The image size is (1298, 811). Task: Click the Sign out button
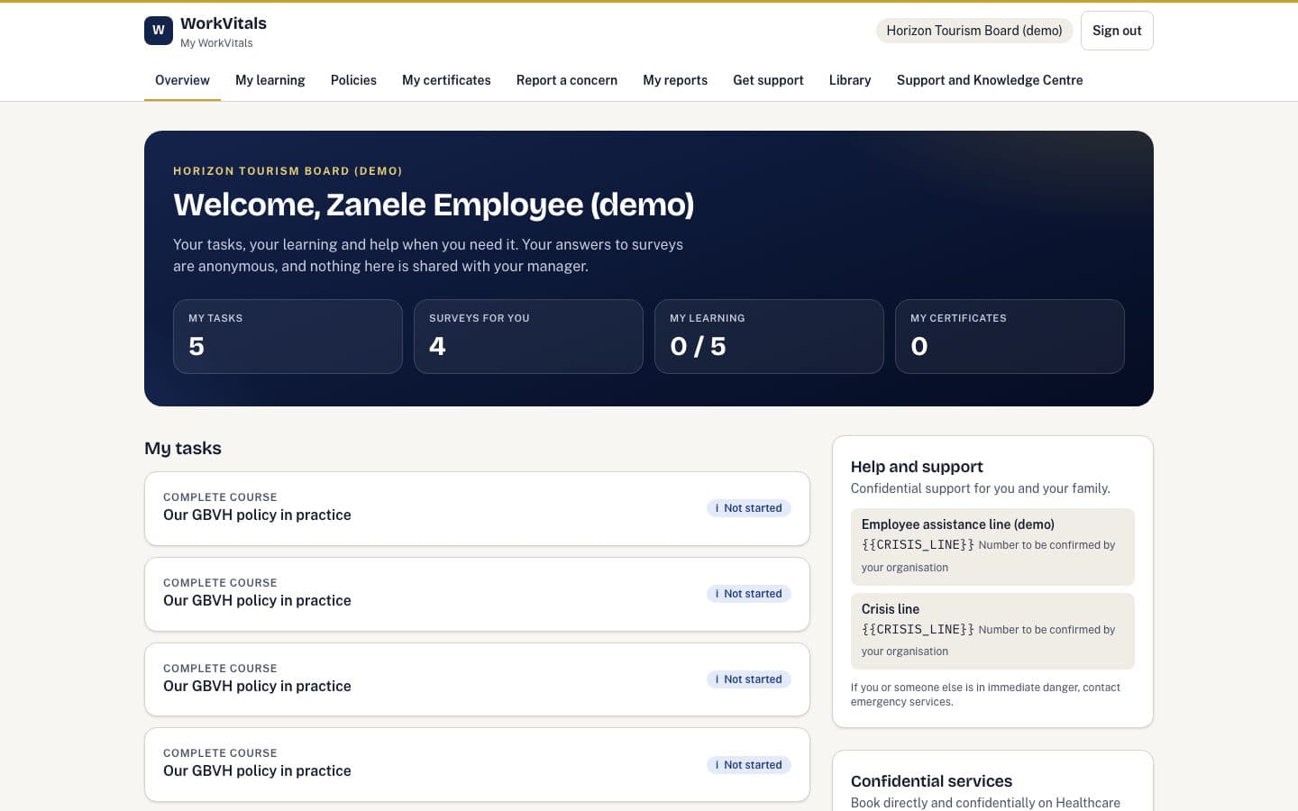(1117, 31)
